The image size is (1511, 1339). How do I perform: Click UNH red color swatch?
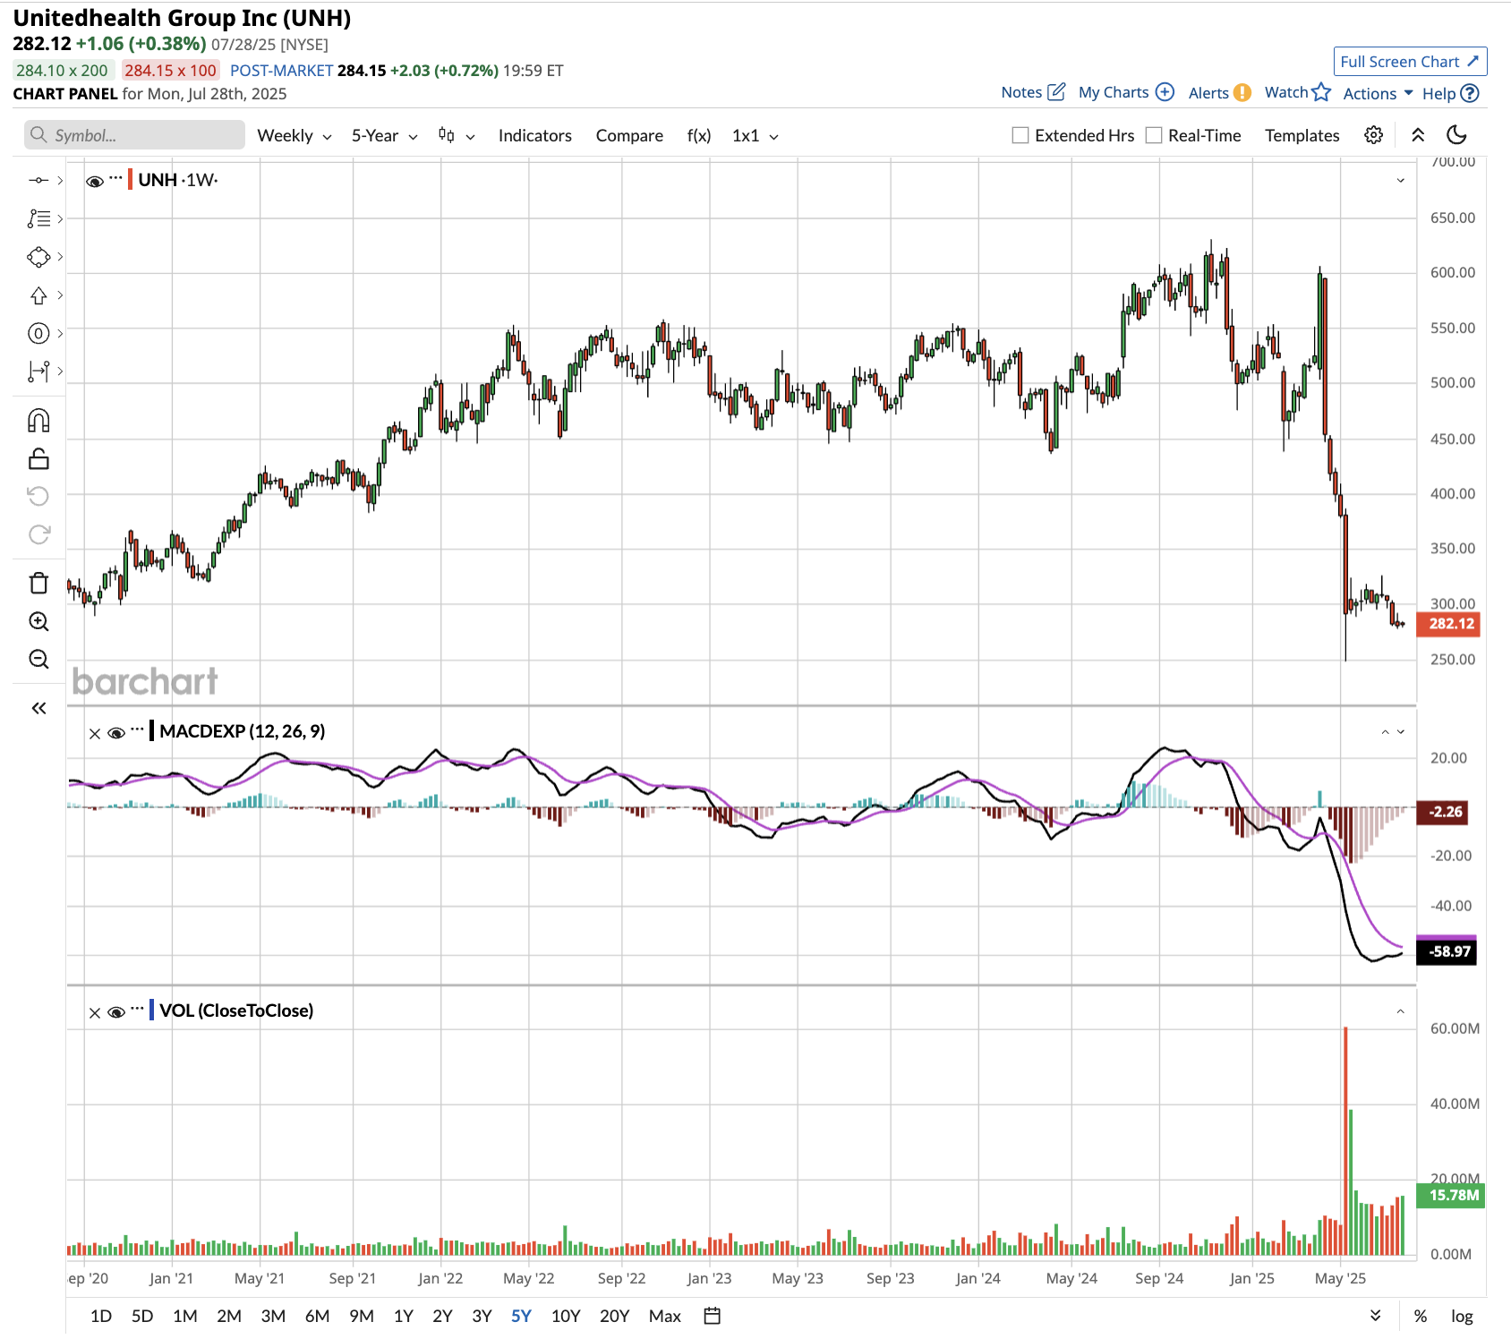point(131,179)
